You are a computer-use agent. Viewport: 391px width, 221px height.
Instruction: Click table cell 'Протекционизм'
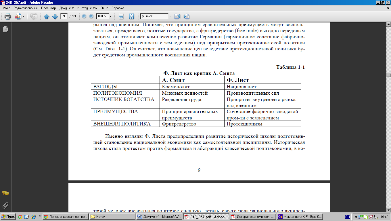244,124
